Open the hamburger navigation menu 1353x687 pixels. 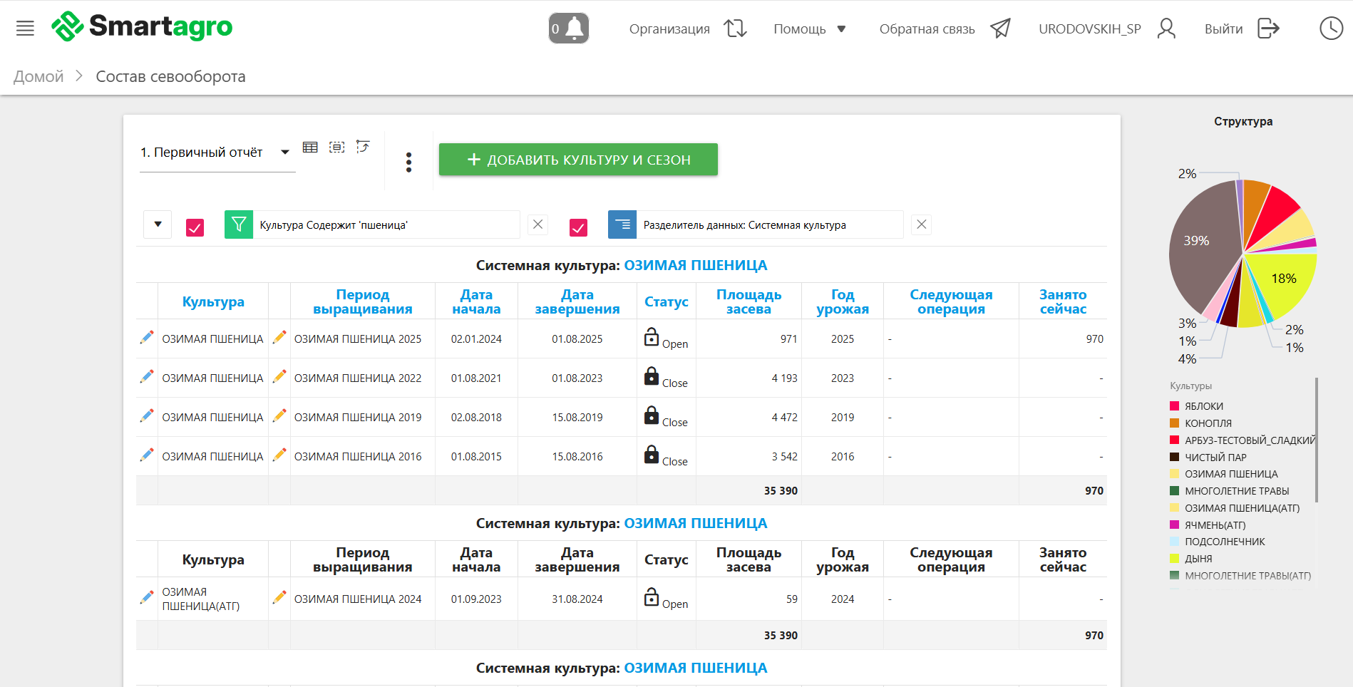click(25, 29)
